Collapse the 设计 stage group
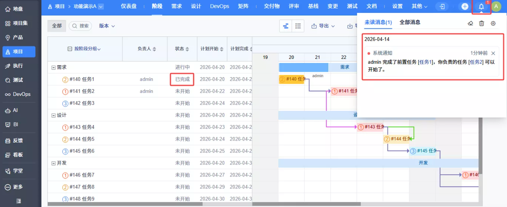Screen dimensions: 507x207 coord(54,115)
